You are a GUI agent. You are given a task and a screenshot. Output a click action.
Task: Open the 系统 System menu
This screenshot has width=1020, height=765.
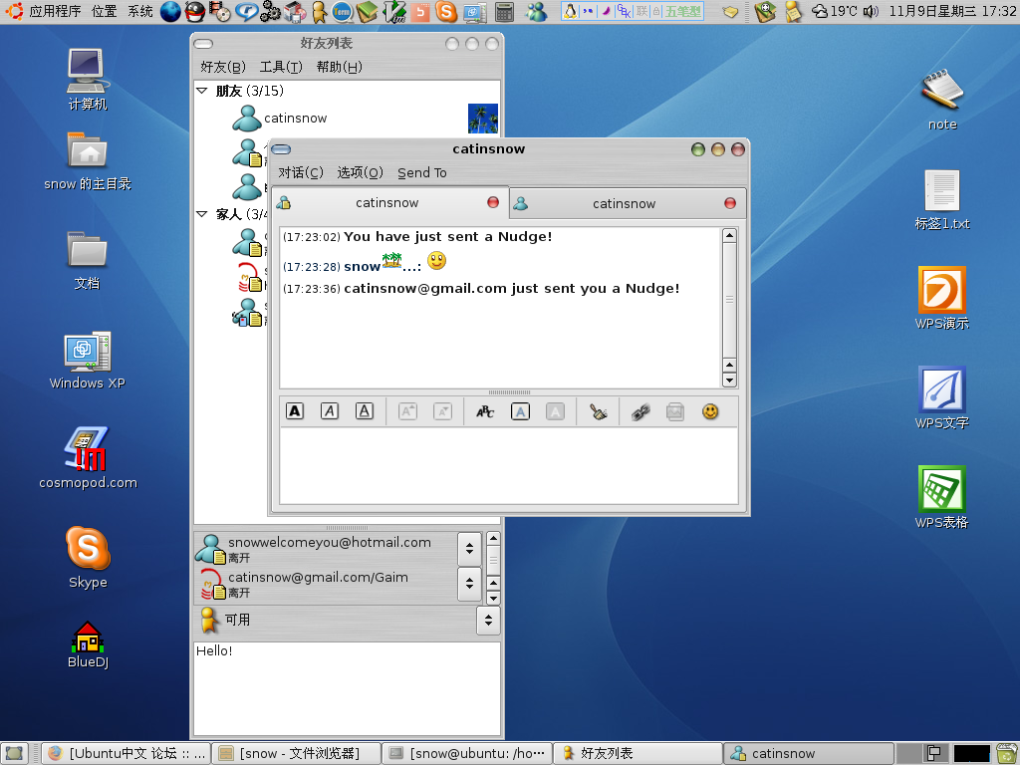pos(139,11)
